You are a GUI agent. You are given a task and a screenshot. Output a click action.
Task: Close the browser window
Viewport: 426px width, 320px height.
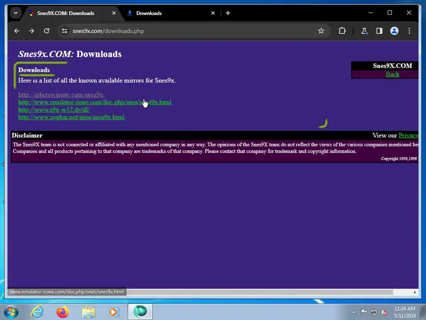click(409, 13)
